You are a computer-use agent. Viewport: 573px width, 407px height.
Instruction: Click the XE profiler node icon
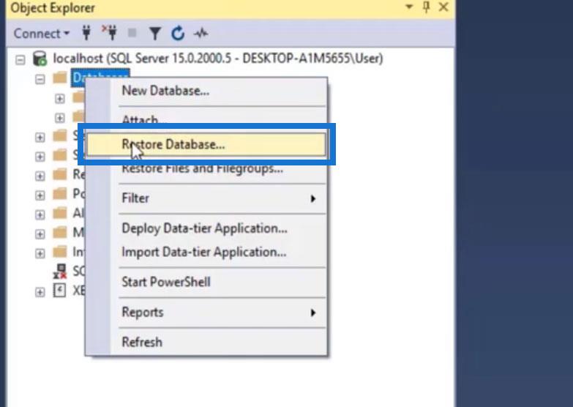tap(59, 291)
